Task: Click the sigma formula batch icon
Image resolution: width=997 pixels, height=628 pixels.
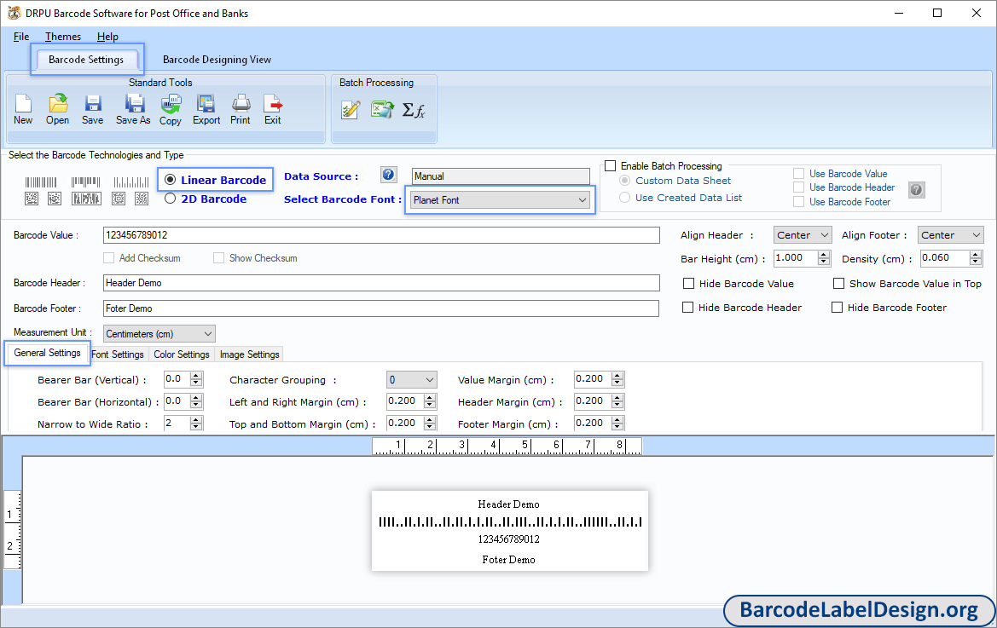Action: [414, 111]
